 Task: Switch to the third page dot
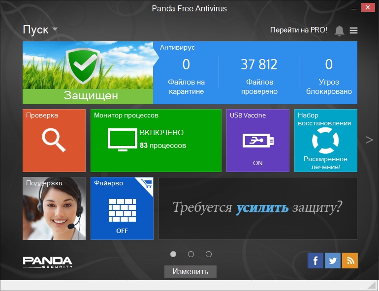click(x=209, y=254)
